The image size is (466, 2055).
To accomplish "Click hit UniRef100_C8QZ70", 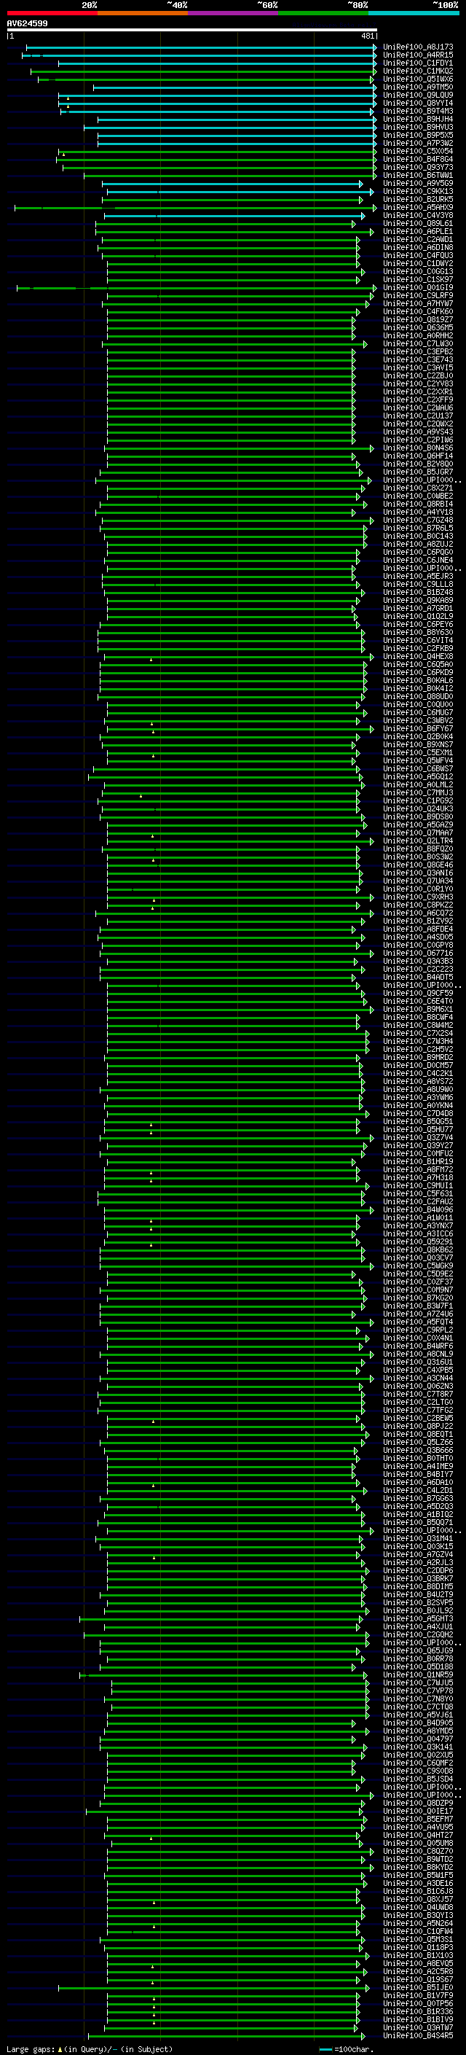I will pos(418,1851).
